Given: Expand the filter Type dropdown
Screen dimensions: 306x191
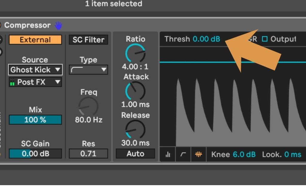Looking at the screenshot, I should pyautogui.click(x=88, y=70).
